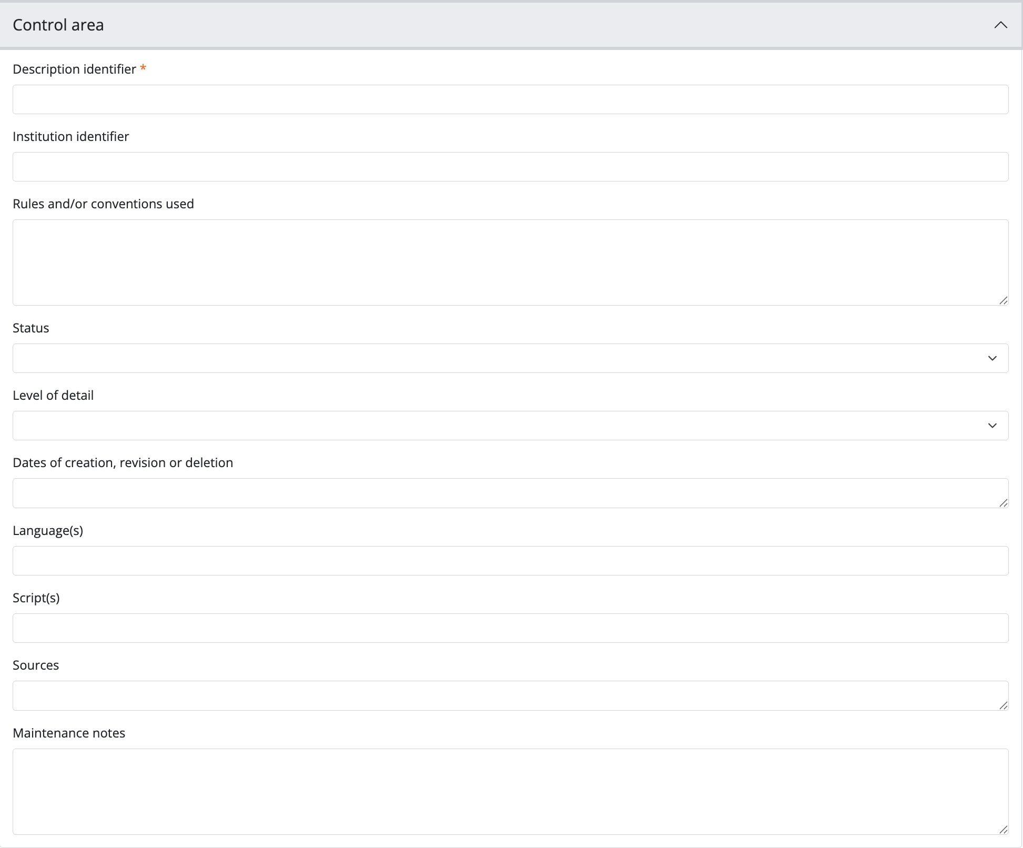Screen dimensions: 1023x848
Task: Open the Status dropdown
Action: point(500,358)
